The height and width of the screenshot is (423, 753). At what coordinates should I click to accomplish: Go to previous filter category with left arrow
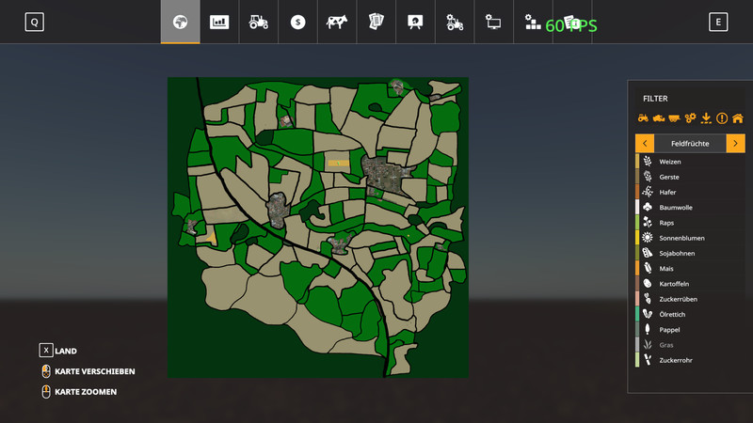coord(645,143)
